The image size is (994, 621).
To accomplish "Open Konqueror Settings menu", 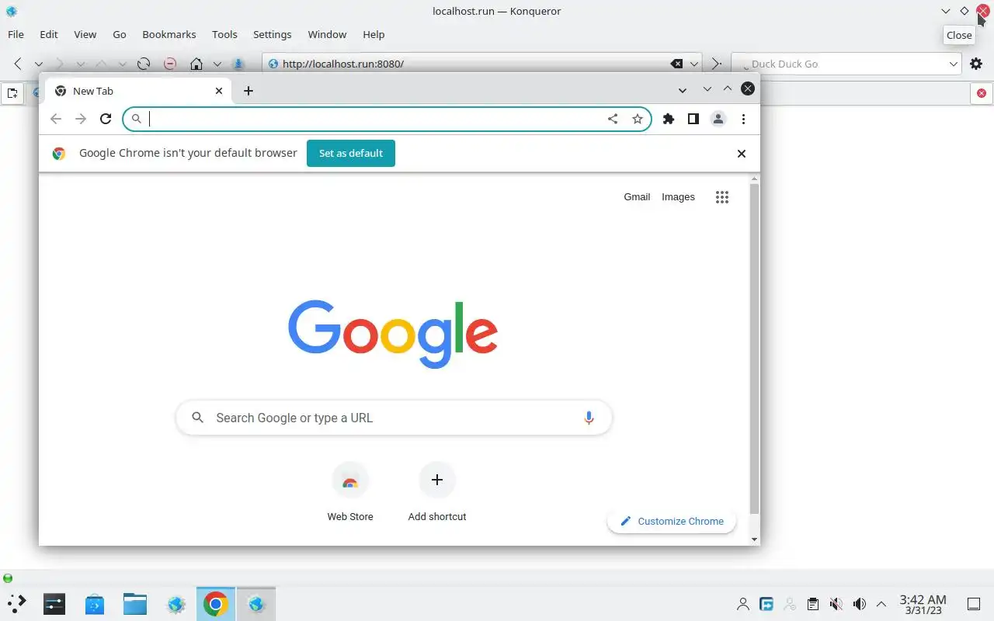I will [x=273, y=34].
